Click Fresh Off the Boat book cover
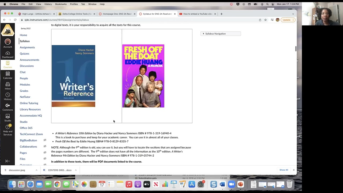 pos(143,76)
